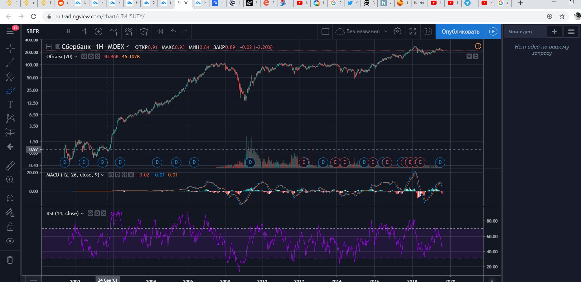
Task: Hide the RSI indicator
Action: pos(90,213)
